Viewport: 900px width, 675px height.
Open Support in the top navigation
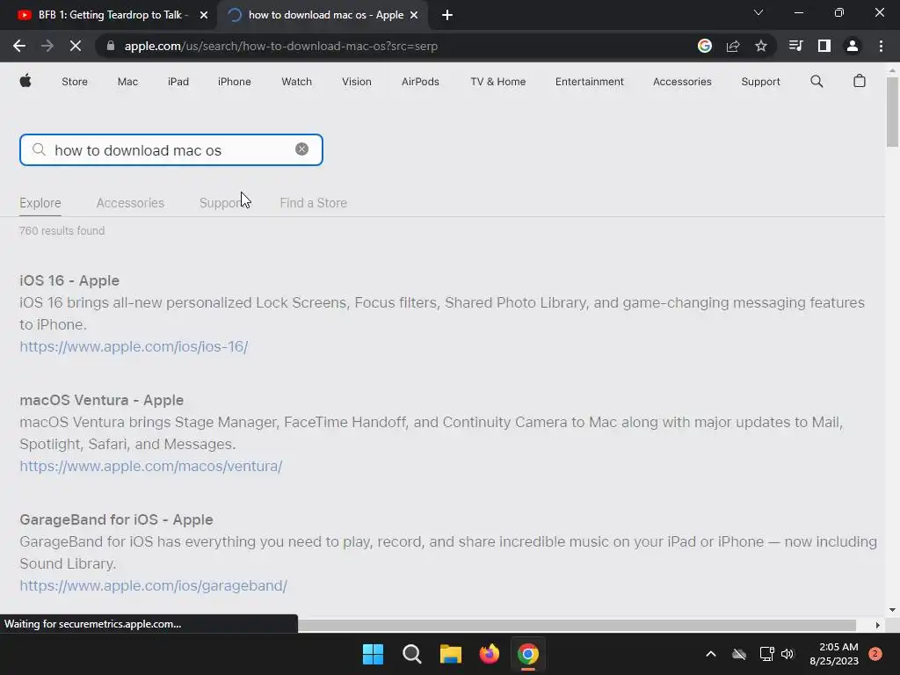tap(760, 82)
